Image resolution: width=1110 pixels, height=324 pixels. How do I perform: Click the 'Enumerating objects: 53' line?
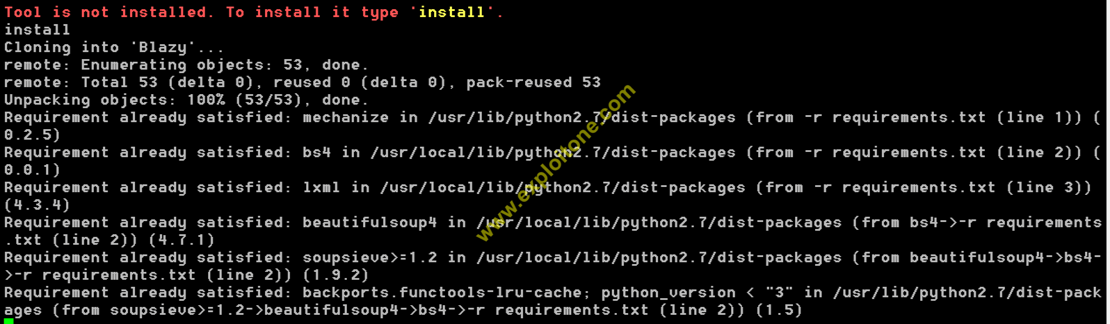[186, 65]
